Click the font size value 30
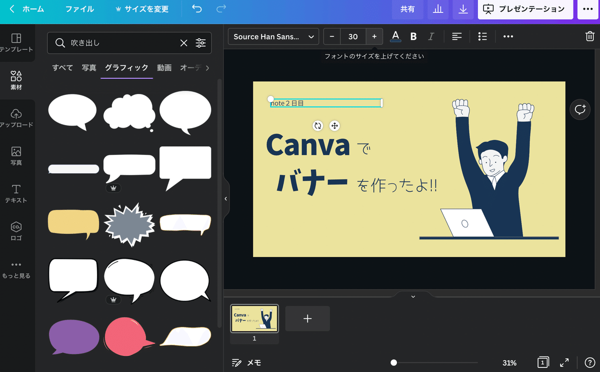 point(353,36)
